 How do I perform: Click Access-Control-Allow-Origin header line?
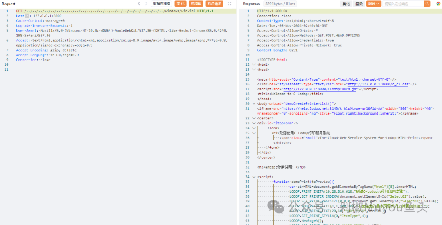[287, 30]
